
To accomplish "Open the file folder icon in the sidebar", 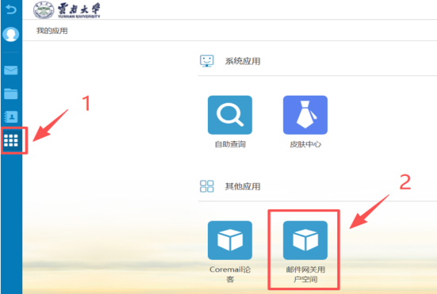I will tap(11, 94).
